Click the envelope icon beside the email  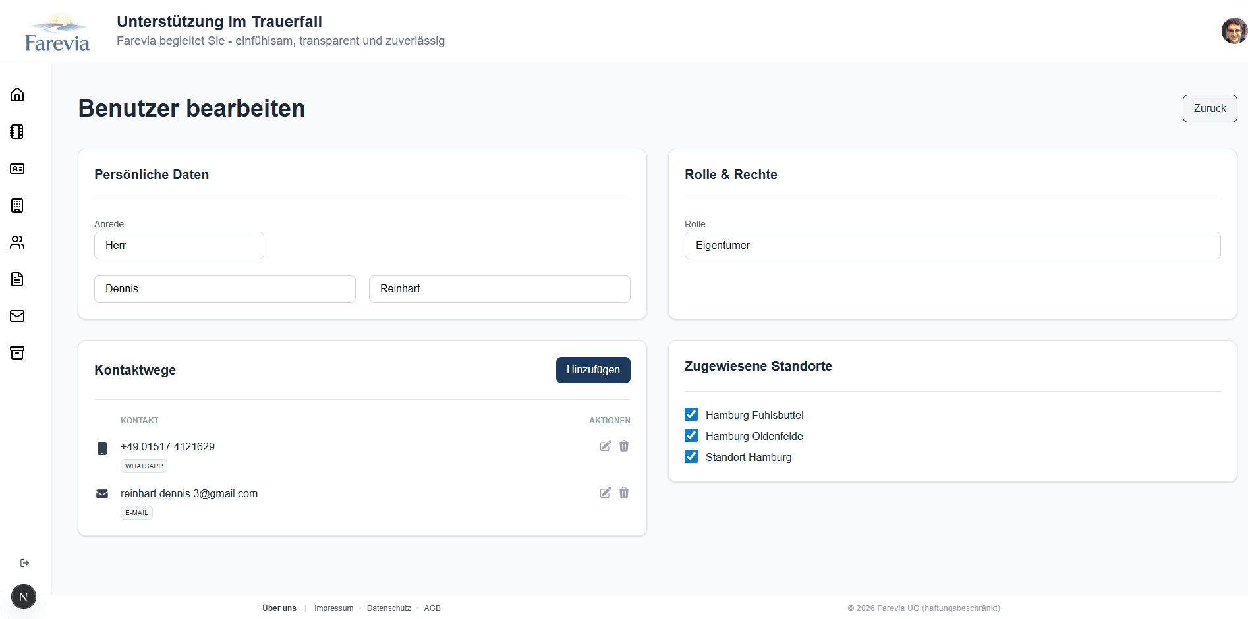102,494
